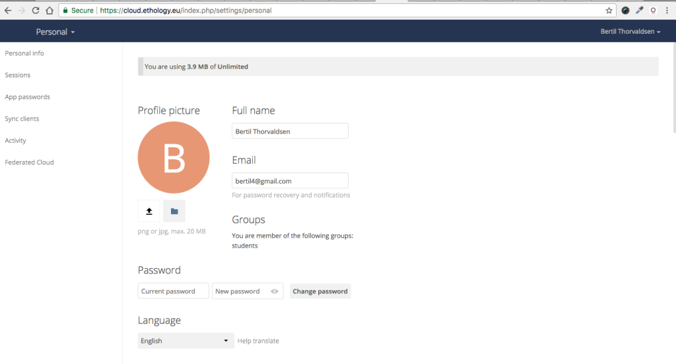Navigate to Federated Cloud section

tap(29, 162)
